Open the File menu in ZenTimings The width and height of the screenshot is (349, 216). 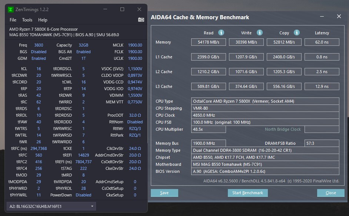point(13,20)
